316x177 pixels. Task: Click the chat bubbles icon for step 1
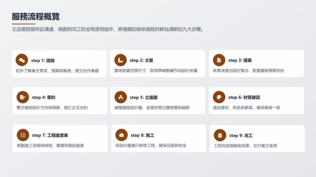click(x=22, y=60)
